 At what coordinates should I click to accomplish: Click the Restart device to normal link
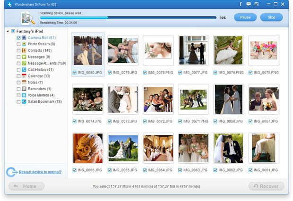click(x=40, y=172)
